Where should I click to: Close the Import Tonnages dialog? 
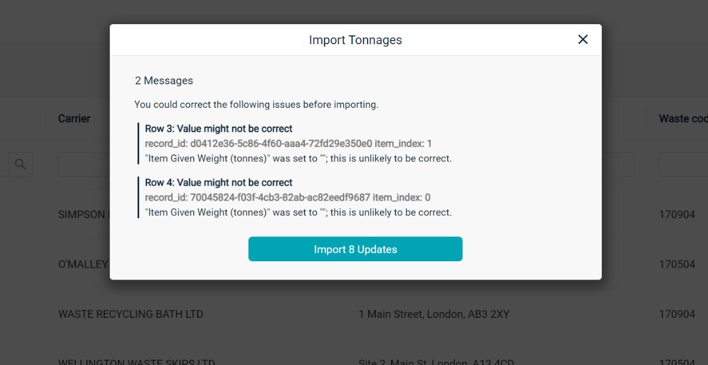pos(583,40)
